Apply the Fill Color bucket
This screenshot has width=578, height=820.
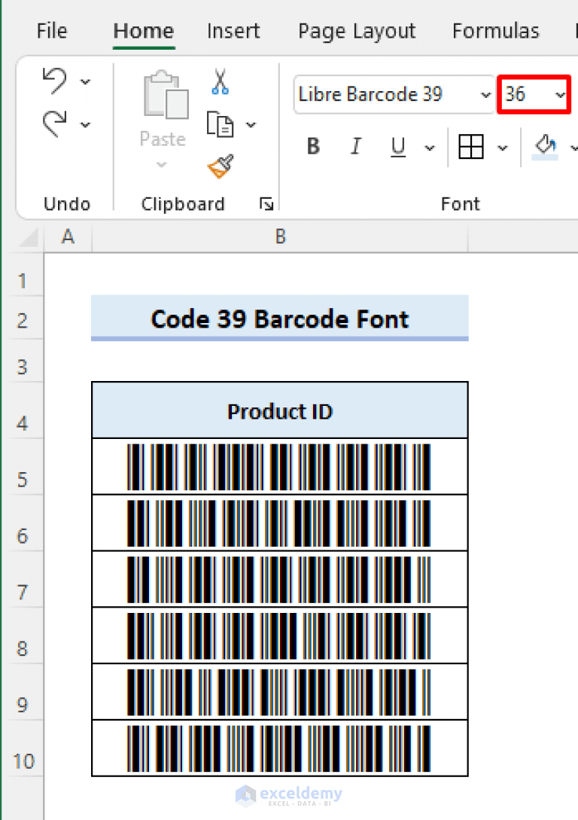(543, 147)
